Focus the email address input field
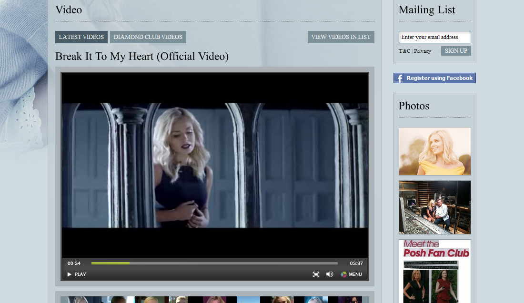This screenshot has height=303, width=524. point(435,37)
